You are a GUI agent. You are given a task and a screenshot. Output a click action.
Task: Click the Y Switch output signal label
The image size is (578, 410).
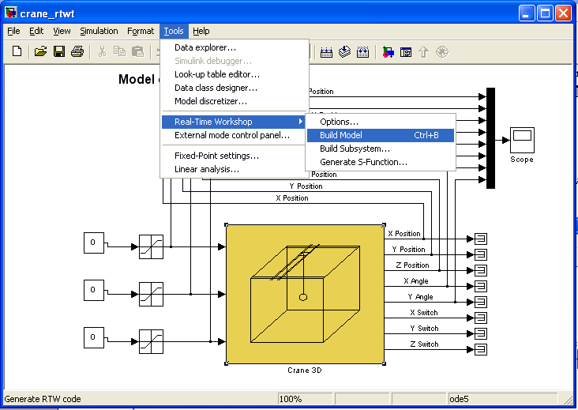pos(424,329)
